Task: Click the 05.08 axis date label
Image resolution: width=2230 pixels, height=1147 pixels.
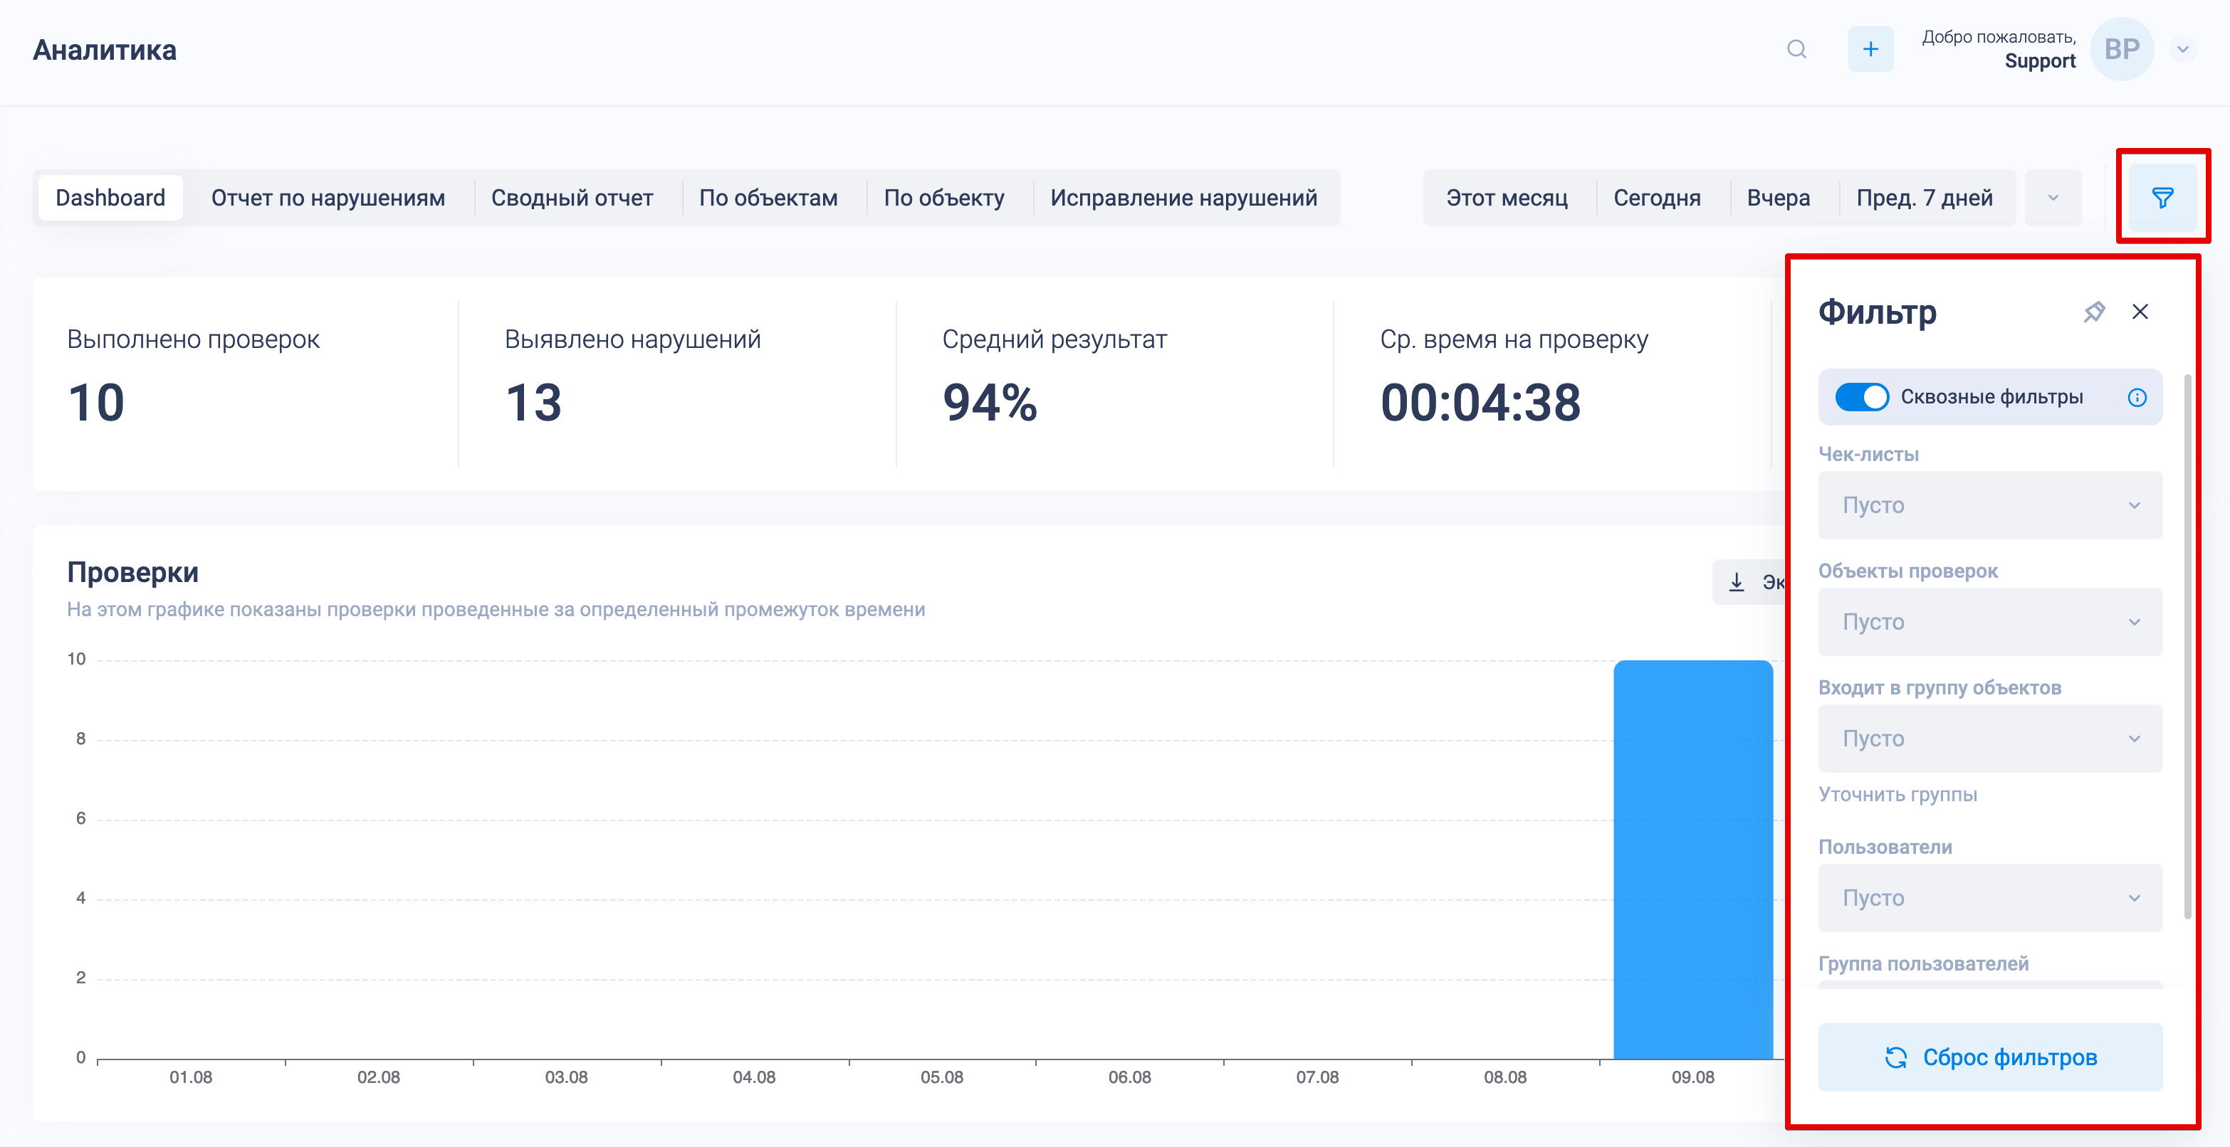Action: click(941, 1077)
